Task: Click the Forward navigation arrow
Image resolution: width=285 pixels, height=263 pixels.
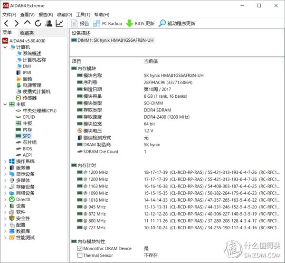Action: 17,23
